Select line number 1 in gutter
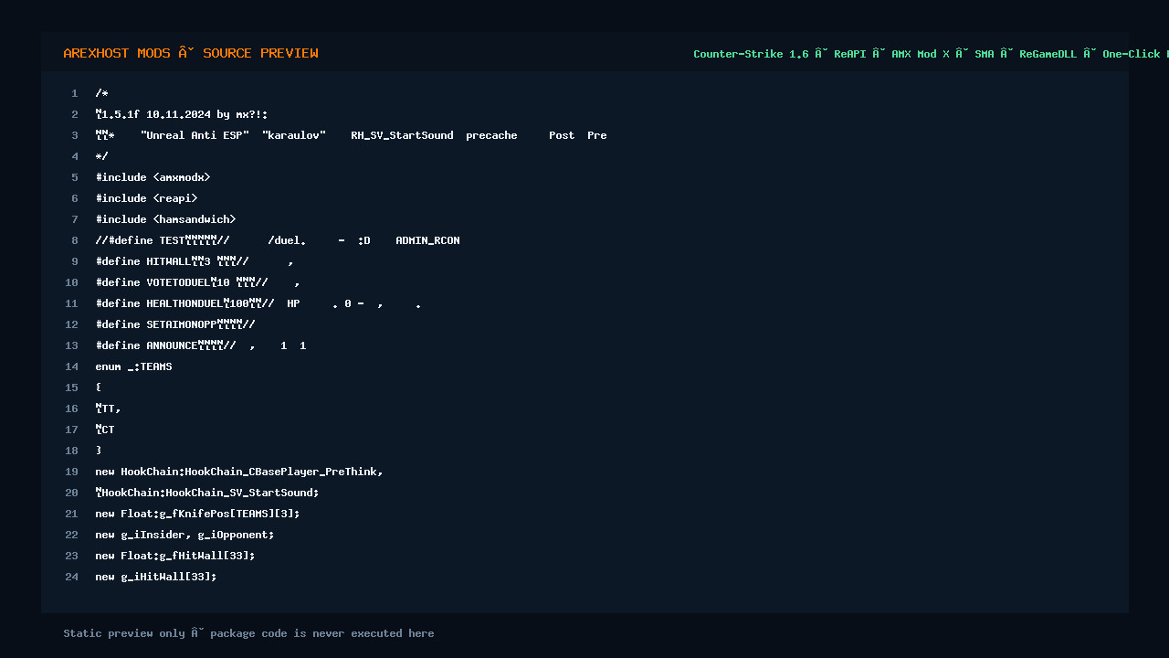The image size is (1169, 658). (75, 93)
